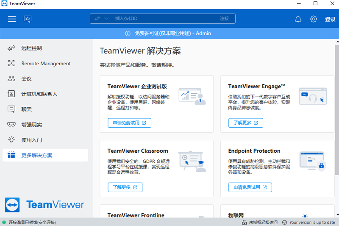
Task: Click the TeamViewer title bar app icon
Action: pyautogui.click(x=4, y=3)
